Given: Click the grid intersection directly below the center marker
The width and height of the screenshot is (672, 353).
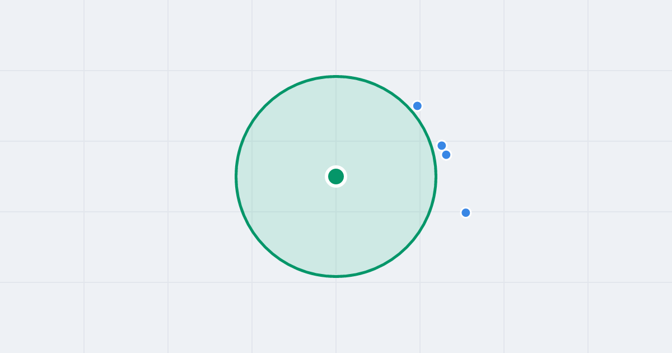Looking at the screenshot, I should (336, 212).
